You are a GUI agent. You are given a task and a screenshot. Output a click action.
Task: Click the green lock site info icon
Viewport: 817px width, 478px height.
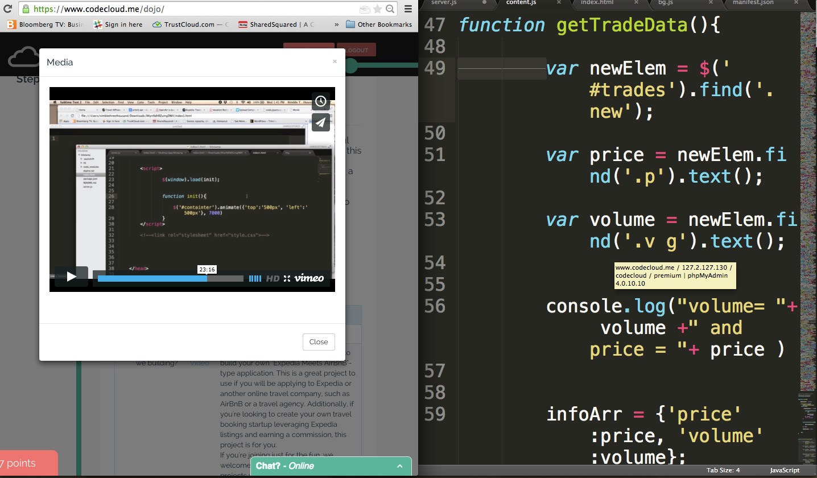pos(26,9)
